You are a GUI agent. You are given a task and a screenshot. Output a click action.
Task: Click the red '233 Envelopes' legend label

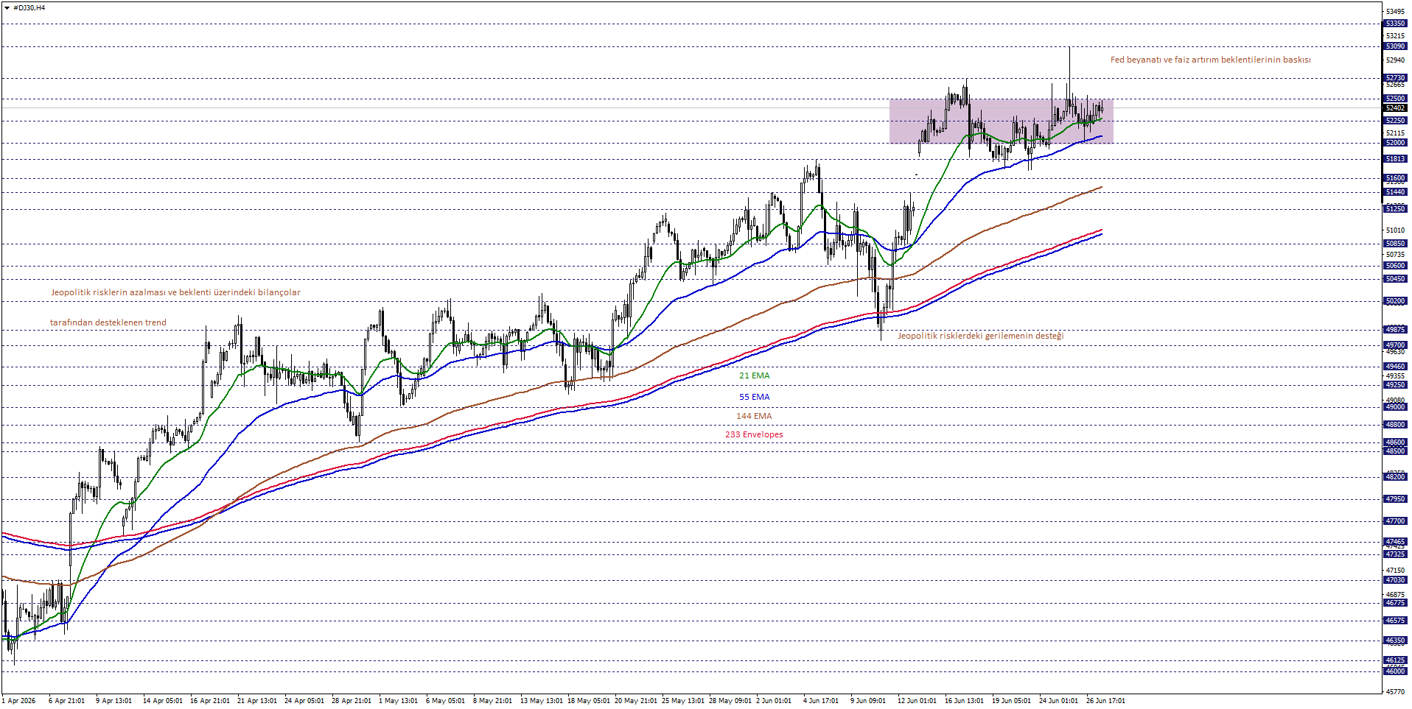coord(754,434)
